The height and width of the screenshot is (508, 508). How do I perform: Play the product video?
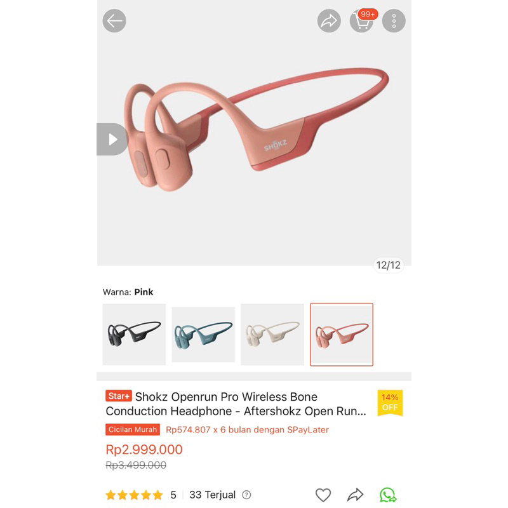112,139
